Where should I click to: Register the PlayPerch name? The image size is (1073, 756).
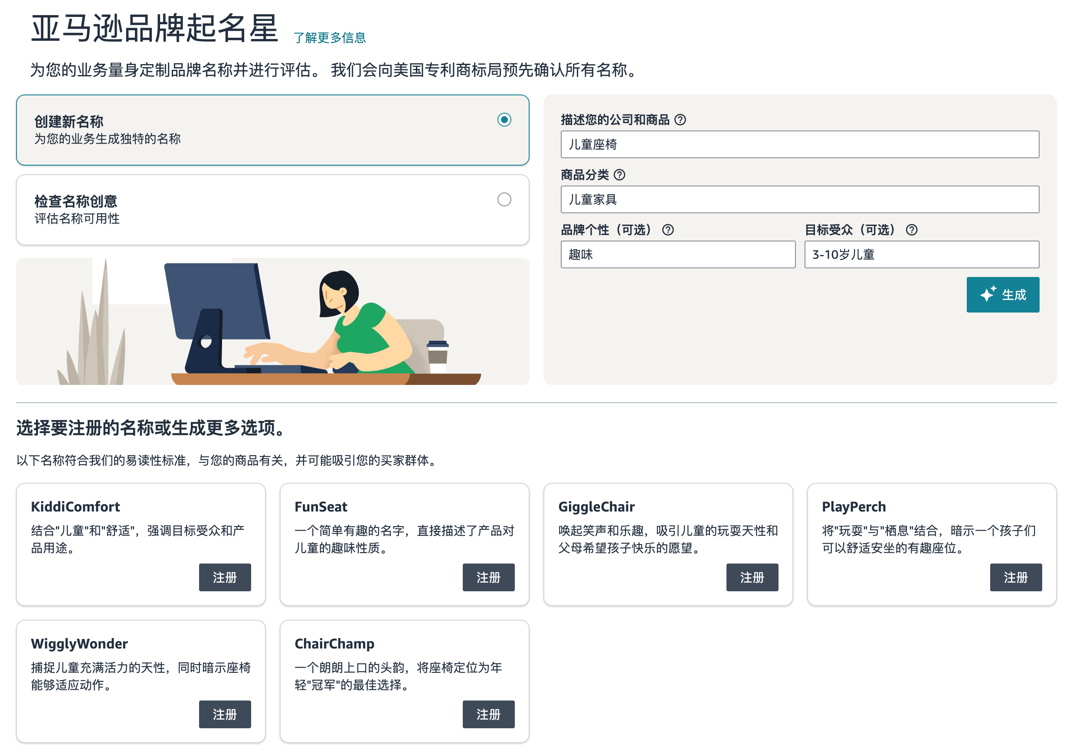coord(1015,578)
